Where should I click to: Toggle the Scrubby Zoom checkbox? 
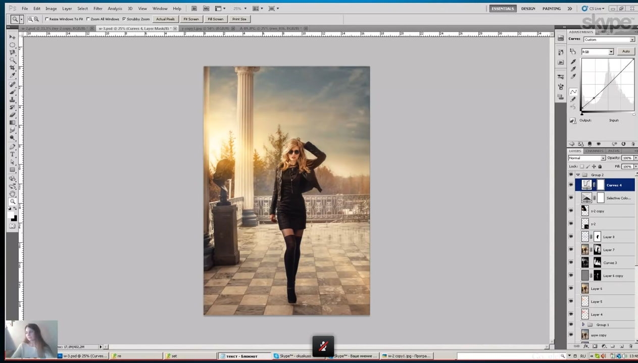pyautogui.click(x=124, y=19)
